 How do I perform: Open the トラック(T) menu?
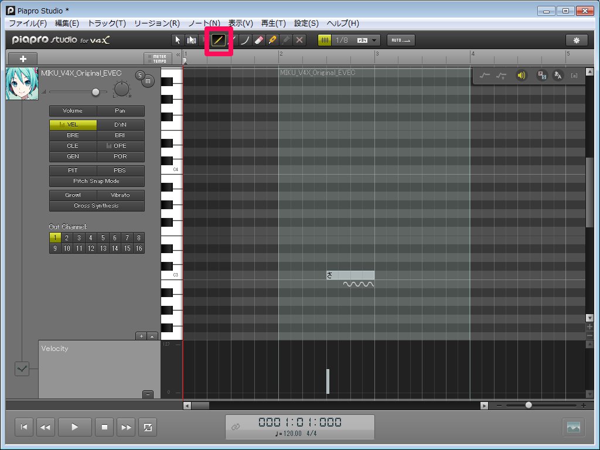tap(107, 23)
